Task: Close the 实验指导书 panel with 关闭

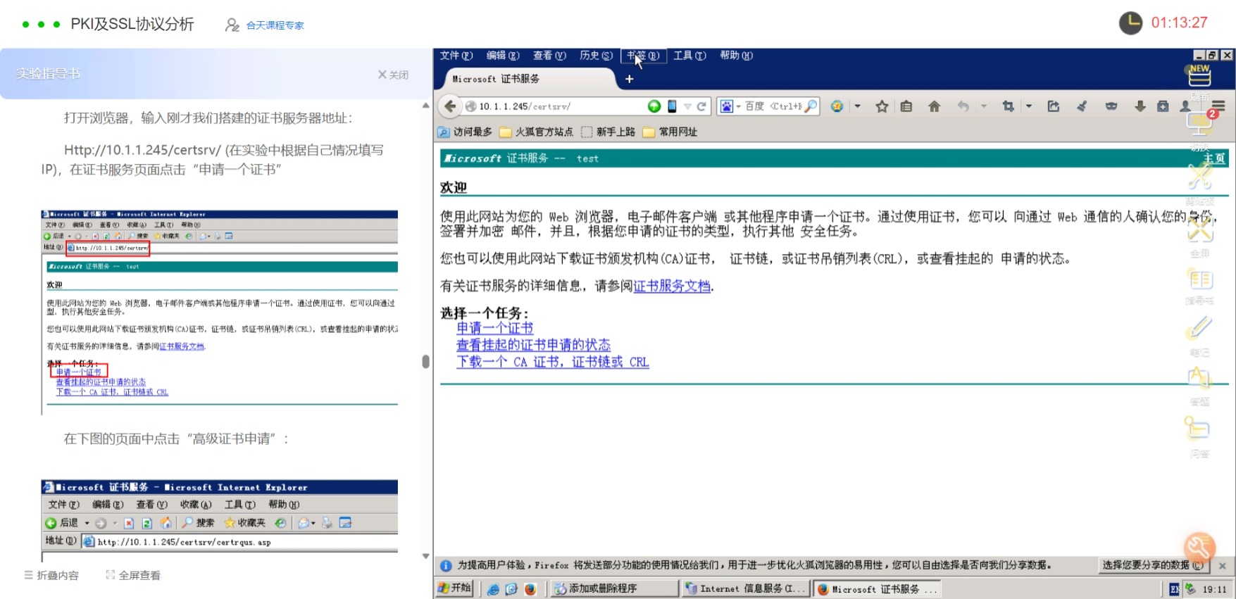Action: tap(393, 75)
